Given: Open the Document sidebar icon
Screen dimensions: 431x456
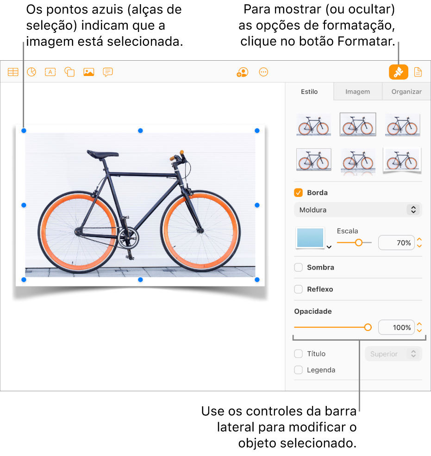Looking at the screenshot, I should tap(418, 72).
